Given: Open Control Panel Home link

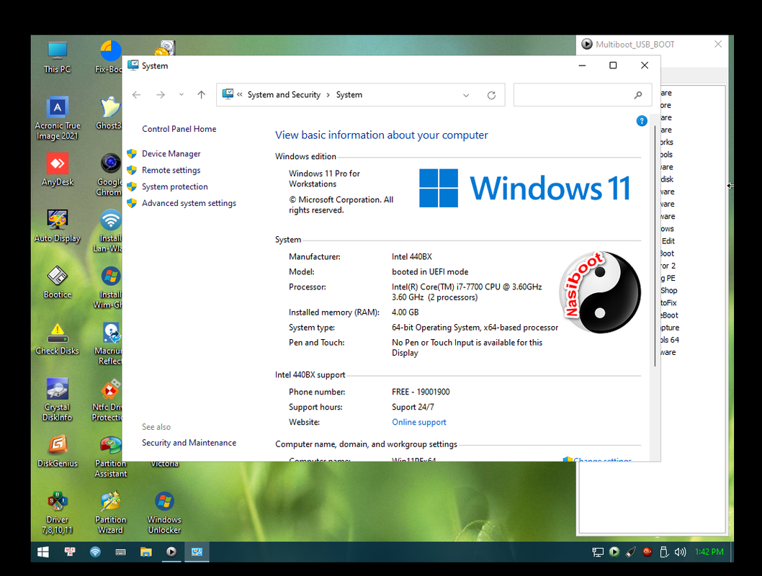Looking at the screenshot, I should [179, 129].
